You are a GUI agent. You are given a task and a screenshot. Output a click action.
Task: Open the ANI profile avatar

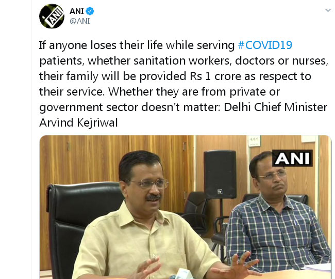click(x=52, y=16)
